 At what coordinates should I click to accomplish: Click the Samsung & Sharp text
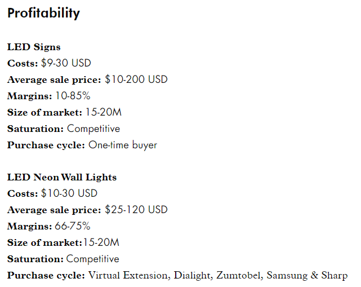pos(307,276)
